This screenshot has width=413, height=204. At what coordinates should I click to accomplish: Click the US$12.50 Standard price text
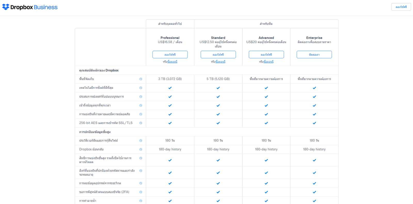218,44
